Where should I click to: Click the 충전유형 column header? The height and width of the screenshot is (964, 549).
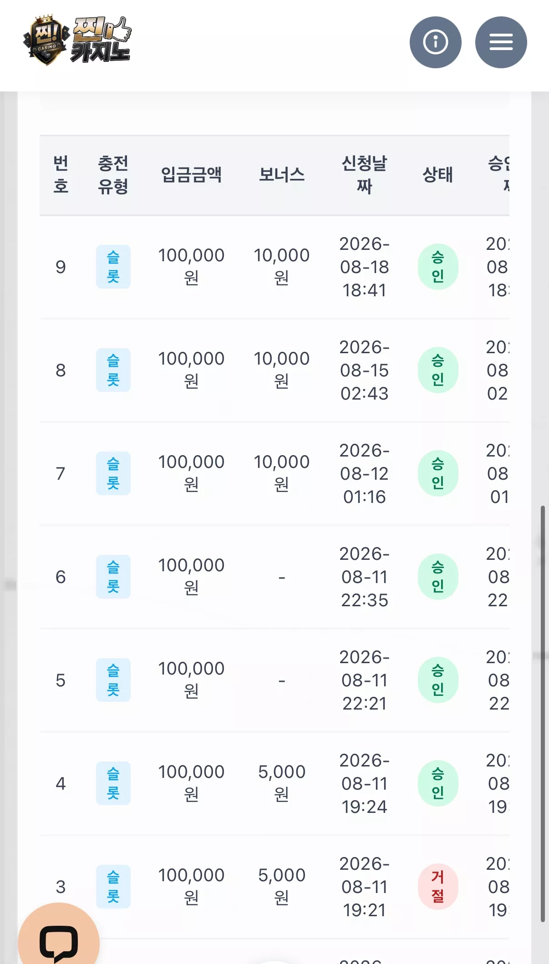click(113, 175)
